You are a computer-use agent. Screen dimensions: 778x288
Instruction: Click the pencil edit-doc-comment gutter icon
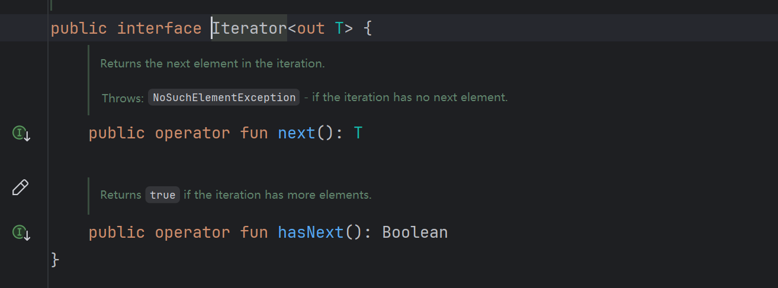(x=20, y=187)
